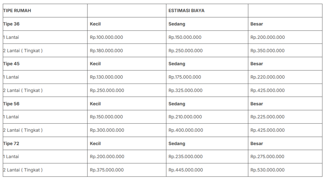Select the Rp.130.000.000 cell

pos(106,77)
